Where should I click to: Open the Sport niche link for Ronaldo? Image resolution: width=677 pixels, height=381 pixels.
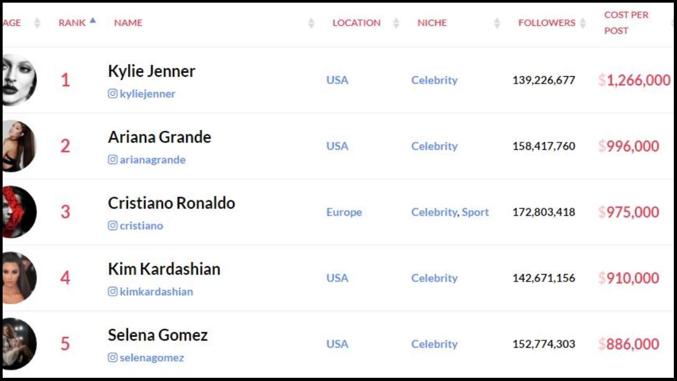point(475,212)
